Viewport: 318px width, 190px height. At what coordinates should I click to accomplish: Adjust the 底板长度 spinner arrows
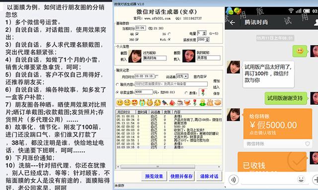pyautogui.click(x=207, y=40)
